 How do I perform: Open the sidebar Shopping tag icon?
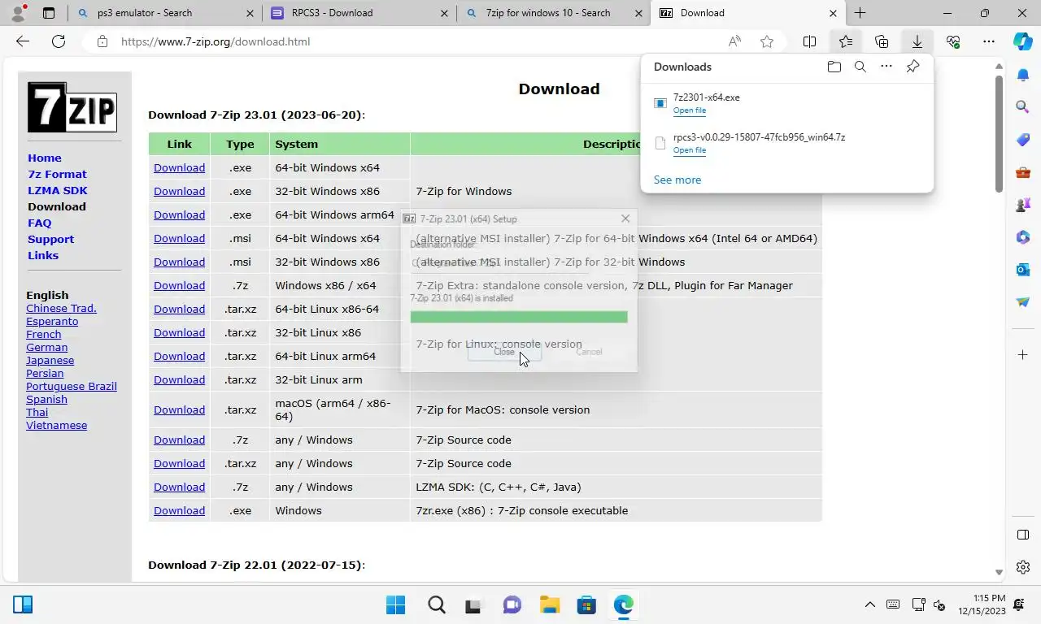(x=1023, y=140)
